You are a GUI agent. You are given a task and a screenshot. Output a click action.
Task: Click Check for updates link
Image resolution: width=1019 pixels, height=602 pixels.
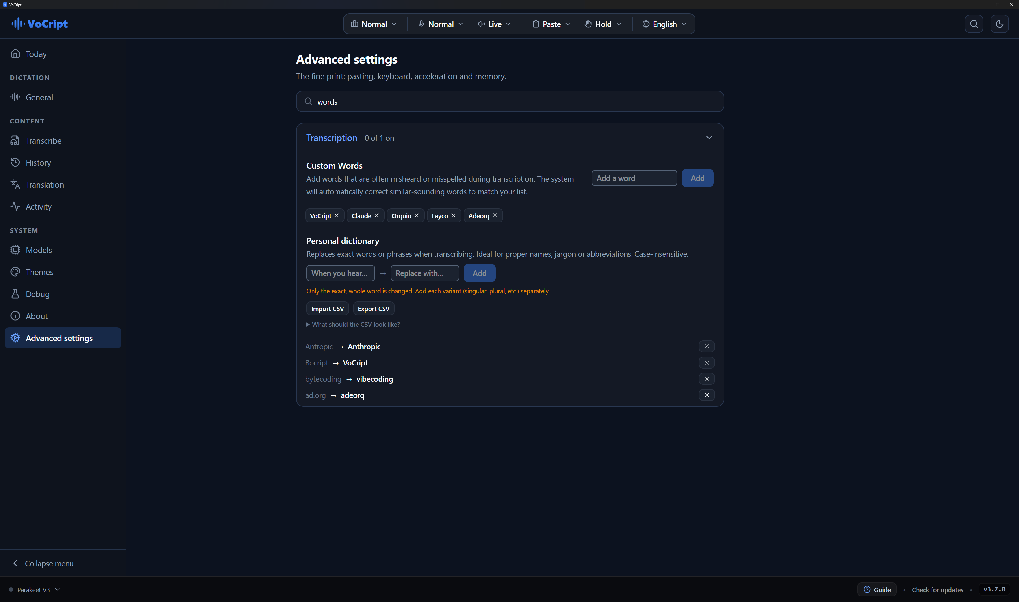click(937, 590)
